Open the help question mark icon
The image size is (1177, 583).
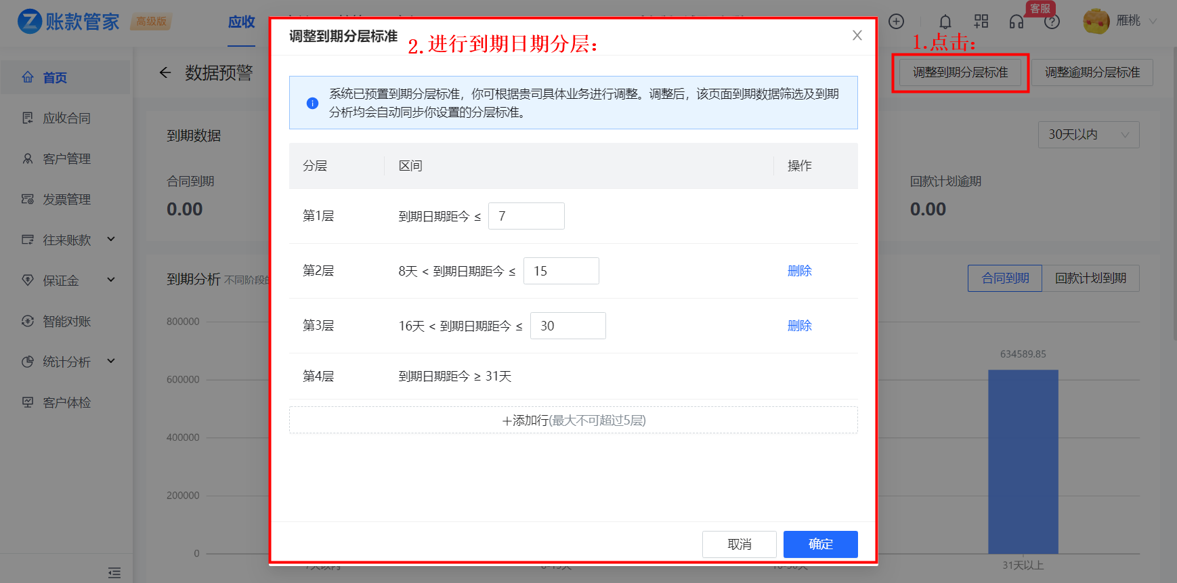(x=1052, y=22)
